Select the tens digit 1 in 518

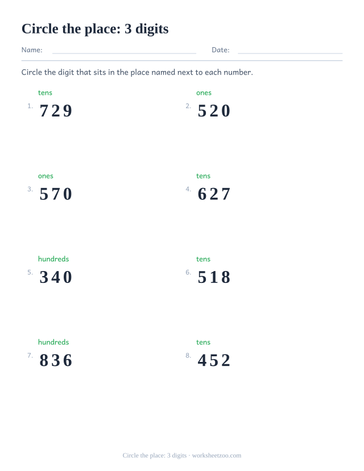coord(214,277)
